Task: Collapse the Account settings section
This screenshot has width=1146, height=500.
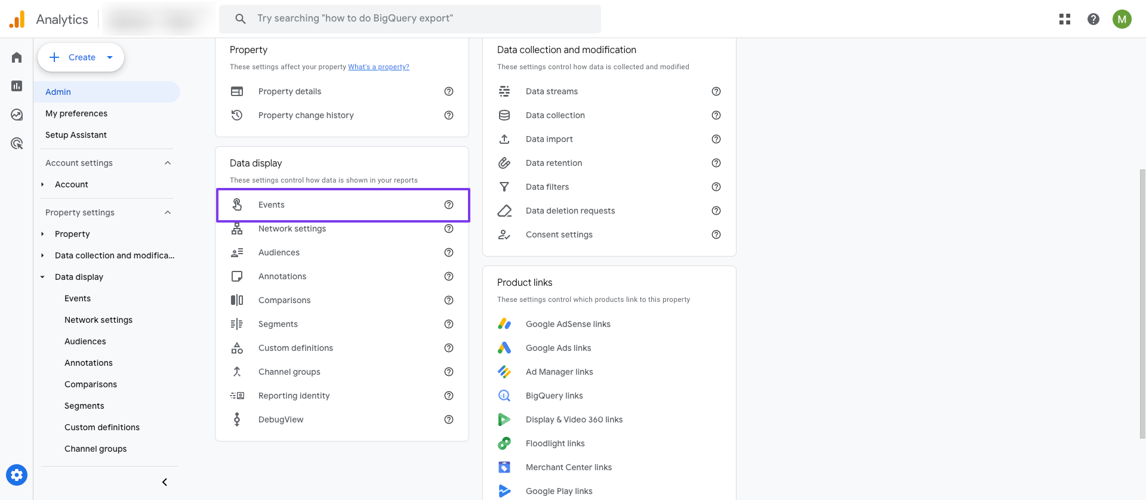Action: coord(168,163)
